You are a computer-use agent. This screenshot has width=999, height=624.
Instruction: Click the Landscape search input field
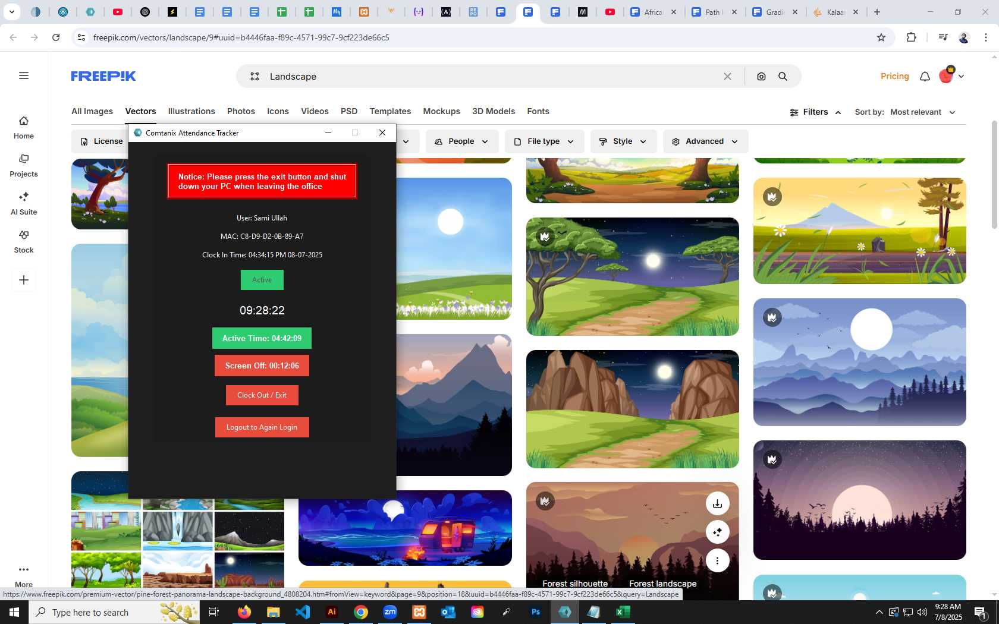pyautogui.click(x=491, y=76)
